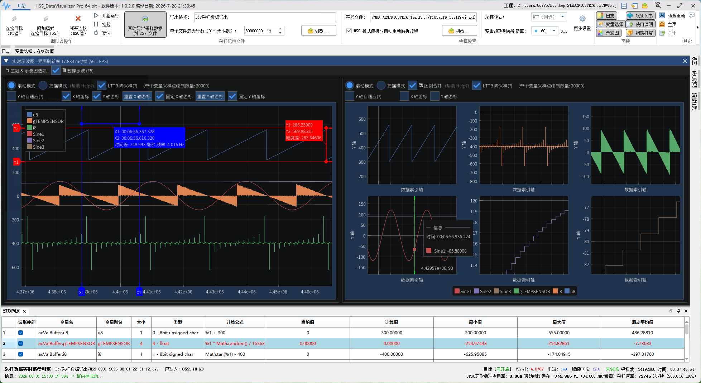Click the attach mode connect (F2) icon
701x383 pixels.
click(45, 19)
